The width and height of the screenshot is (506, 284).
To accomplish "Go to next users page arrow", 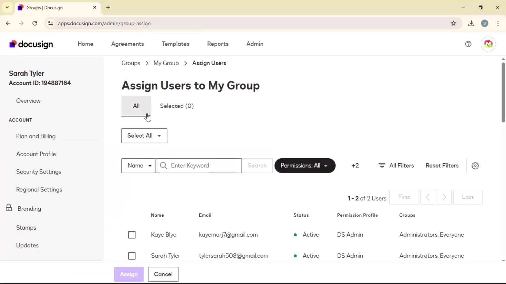I will 444,197.
